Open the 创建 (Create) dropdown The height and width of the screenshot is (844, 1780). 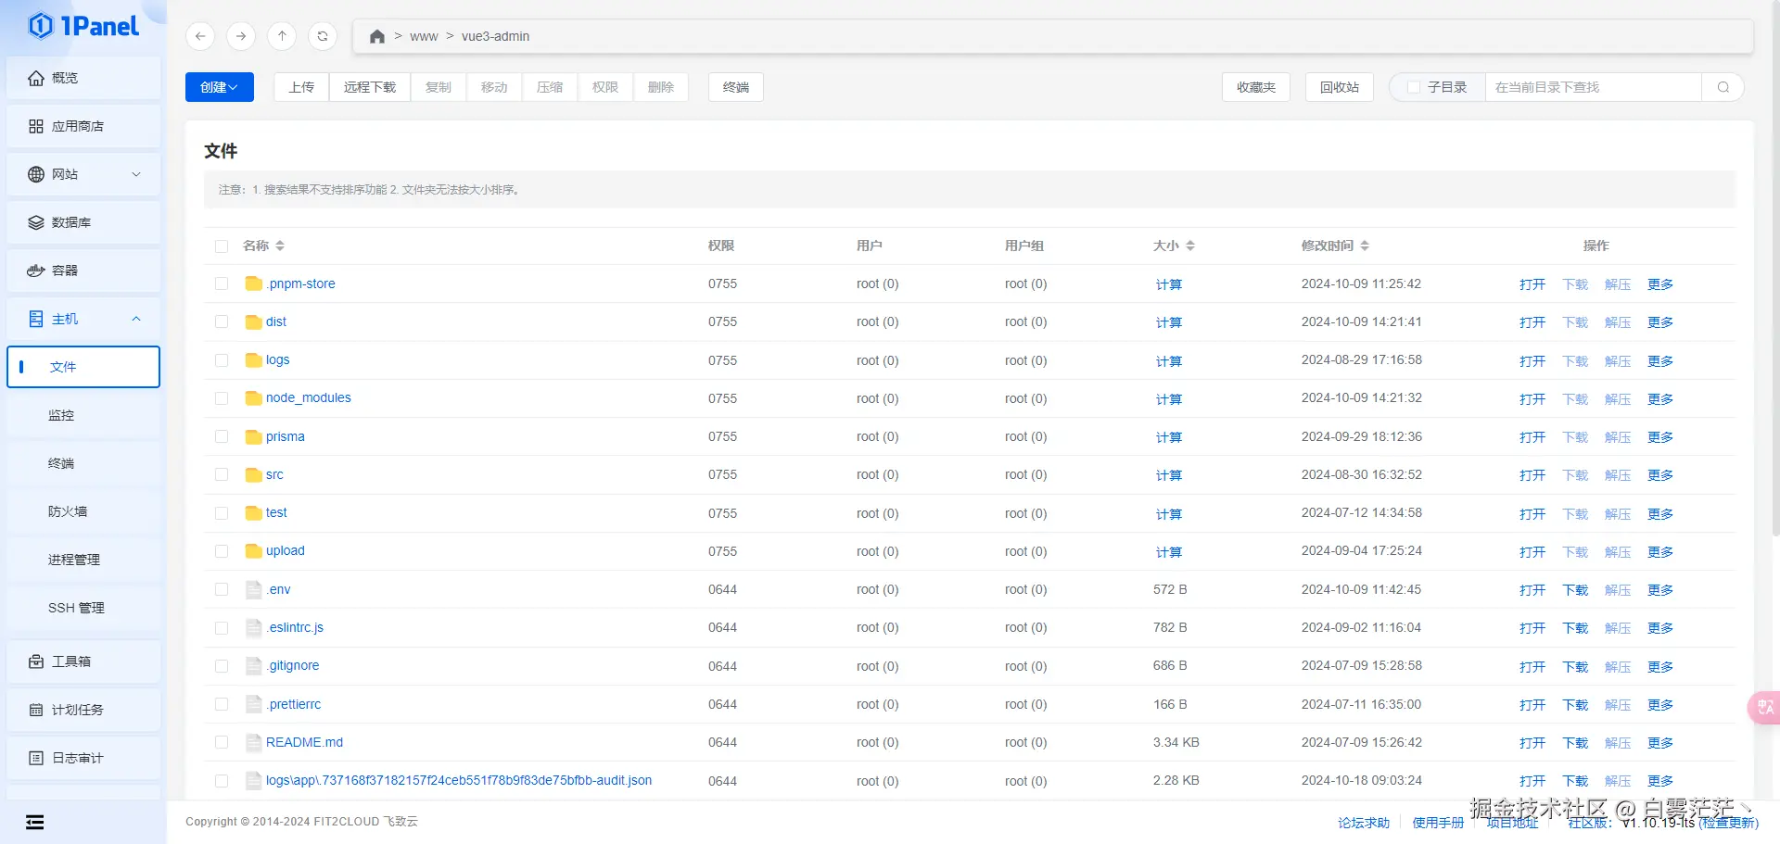coord(220,87)
